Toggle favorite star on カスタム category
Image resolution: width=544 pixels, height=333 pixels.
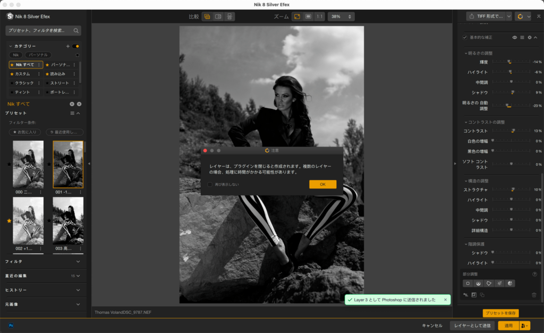(x=12, y=74)
